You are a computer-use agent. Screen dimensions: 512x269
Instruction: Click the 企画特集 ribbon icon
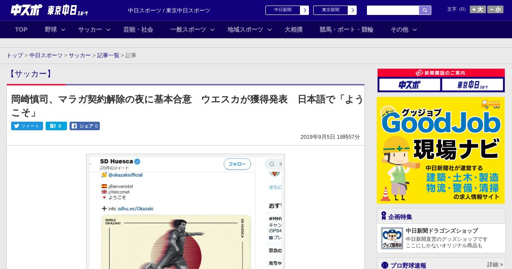tap(384, 216)
